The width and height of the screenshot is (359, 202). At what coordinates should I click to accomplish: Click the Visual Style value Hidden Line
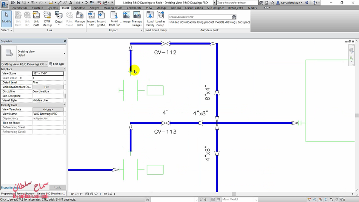[x=40, y=100]
